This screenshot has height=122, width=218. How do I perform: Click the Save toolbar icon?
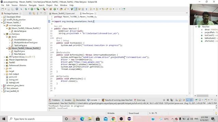[9, 9]
